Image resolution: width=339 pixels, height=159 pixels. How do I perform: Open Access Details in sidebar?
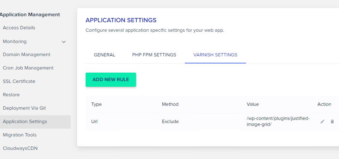click(x=19, y=28)
